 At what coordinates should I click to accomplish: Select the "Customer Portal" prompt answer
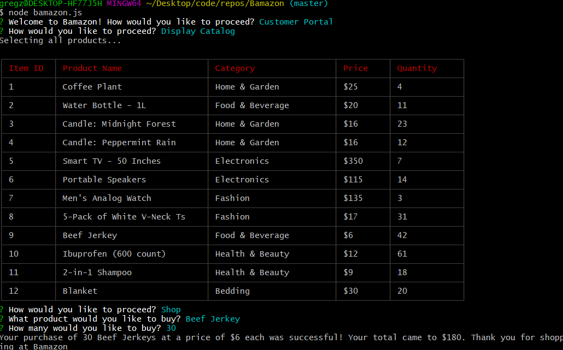(x=296, y=22)
